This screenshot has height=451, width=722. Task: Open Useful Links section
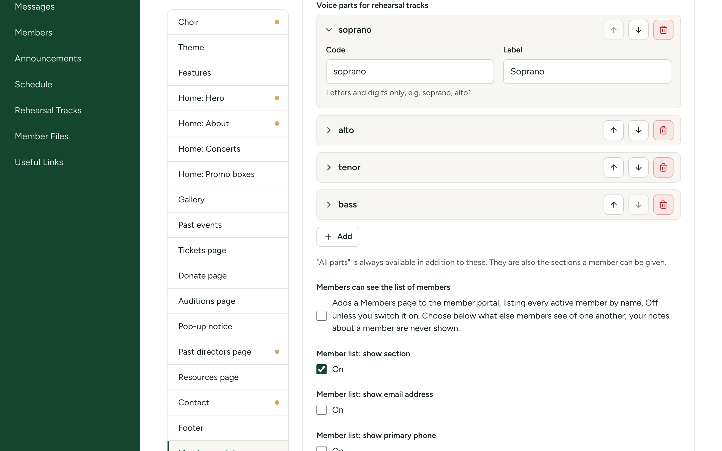point(39,162)
